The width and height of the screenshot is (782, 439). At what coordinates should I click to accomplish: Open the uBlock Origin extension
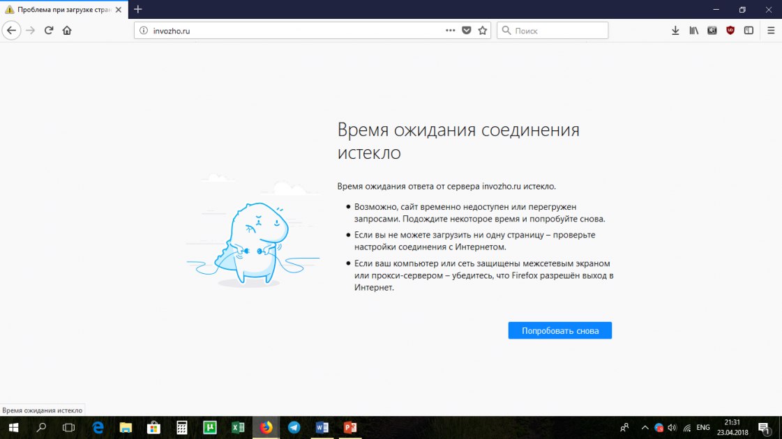[730, 31]
